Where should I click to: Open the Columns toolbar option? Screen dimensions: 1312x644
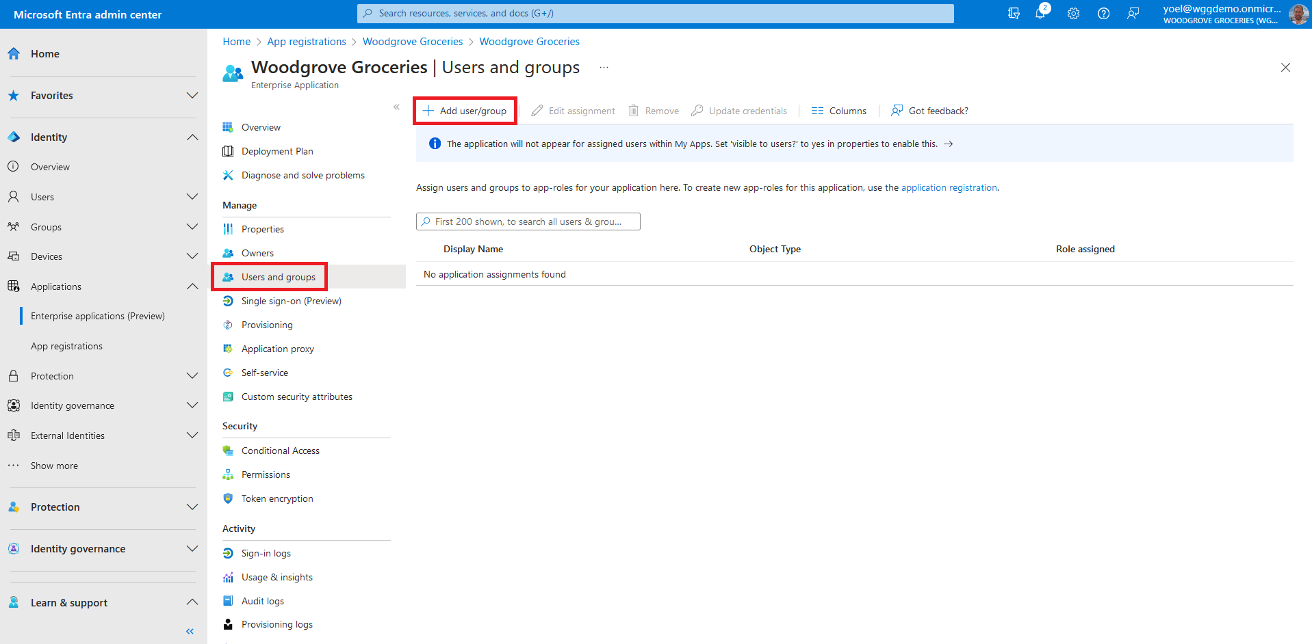tap(839, 111)
